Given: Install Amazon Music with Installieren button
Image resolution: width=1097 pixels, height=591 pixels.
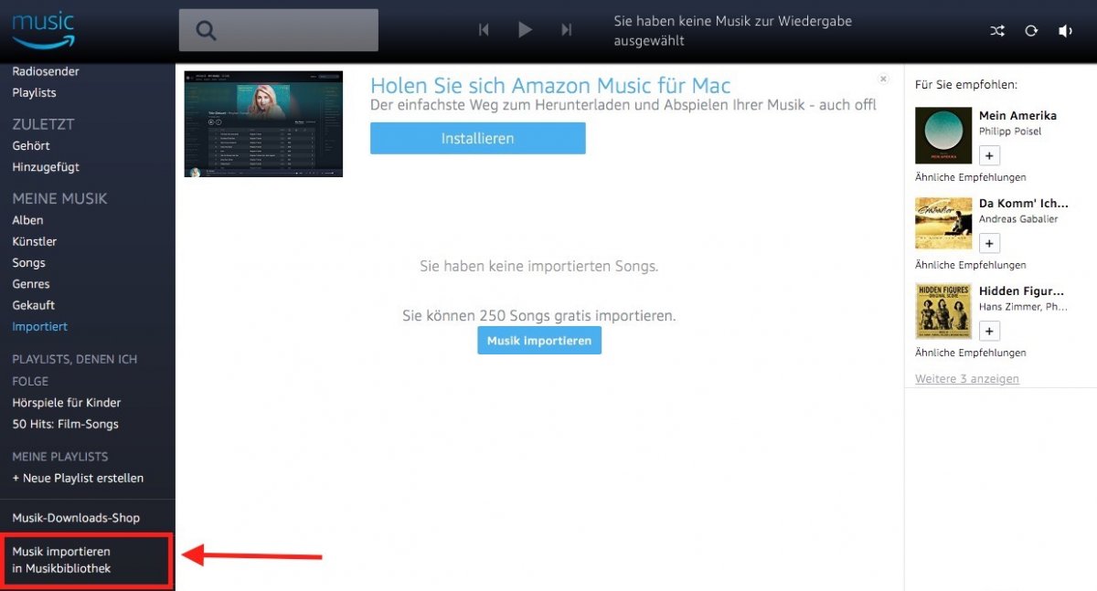Looking at the screenshot, I should tap(478, 139).
